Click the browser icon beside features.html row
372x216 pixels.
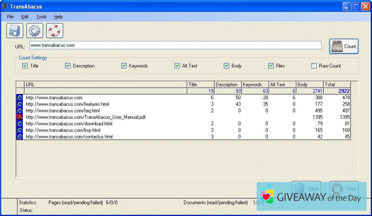[x=20, y=104]
